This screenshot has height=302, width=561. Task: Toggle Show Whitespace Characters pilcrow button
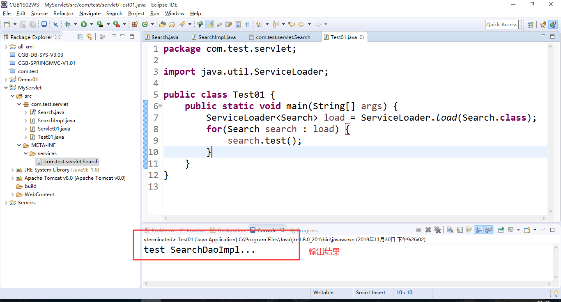pyautogui.click(x=247, y=24)
